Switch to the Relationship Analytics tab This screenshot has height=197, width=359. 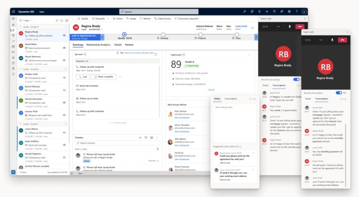[98, 45]
